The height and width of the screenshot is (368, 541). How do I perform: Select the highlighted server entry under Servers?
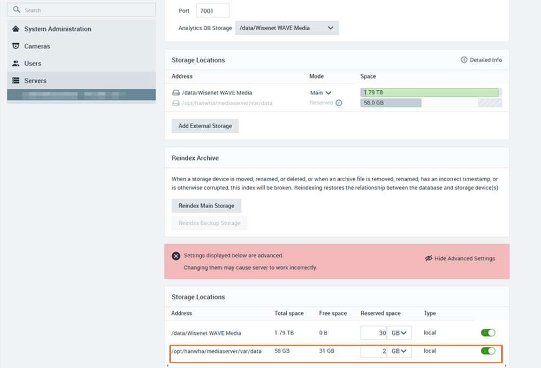tap(82, 95)
